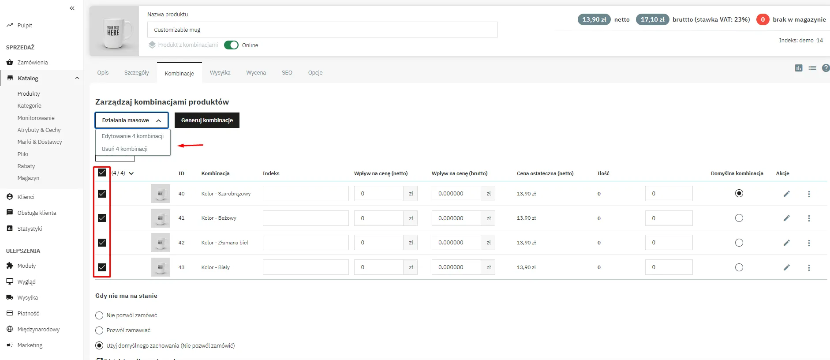Click the list view icon near tabs

[x=812, y=68]
